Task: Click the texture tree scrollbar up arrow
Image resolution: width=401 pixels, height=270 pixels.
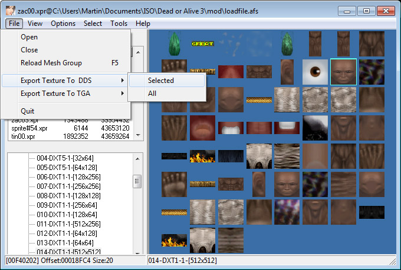Action: 137,159
